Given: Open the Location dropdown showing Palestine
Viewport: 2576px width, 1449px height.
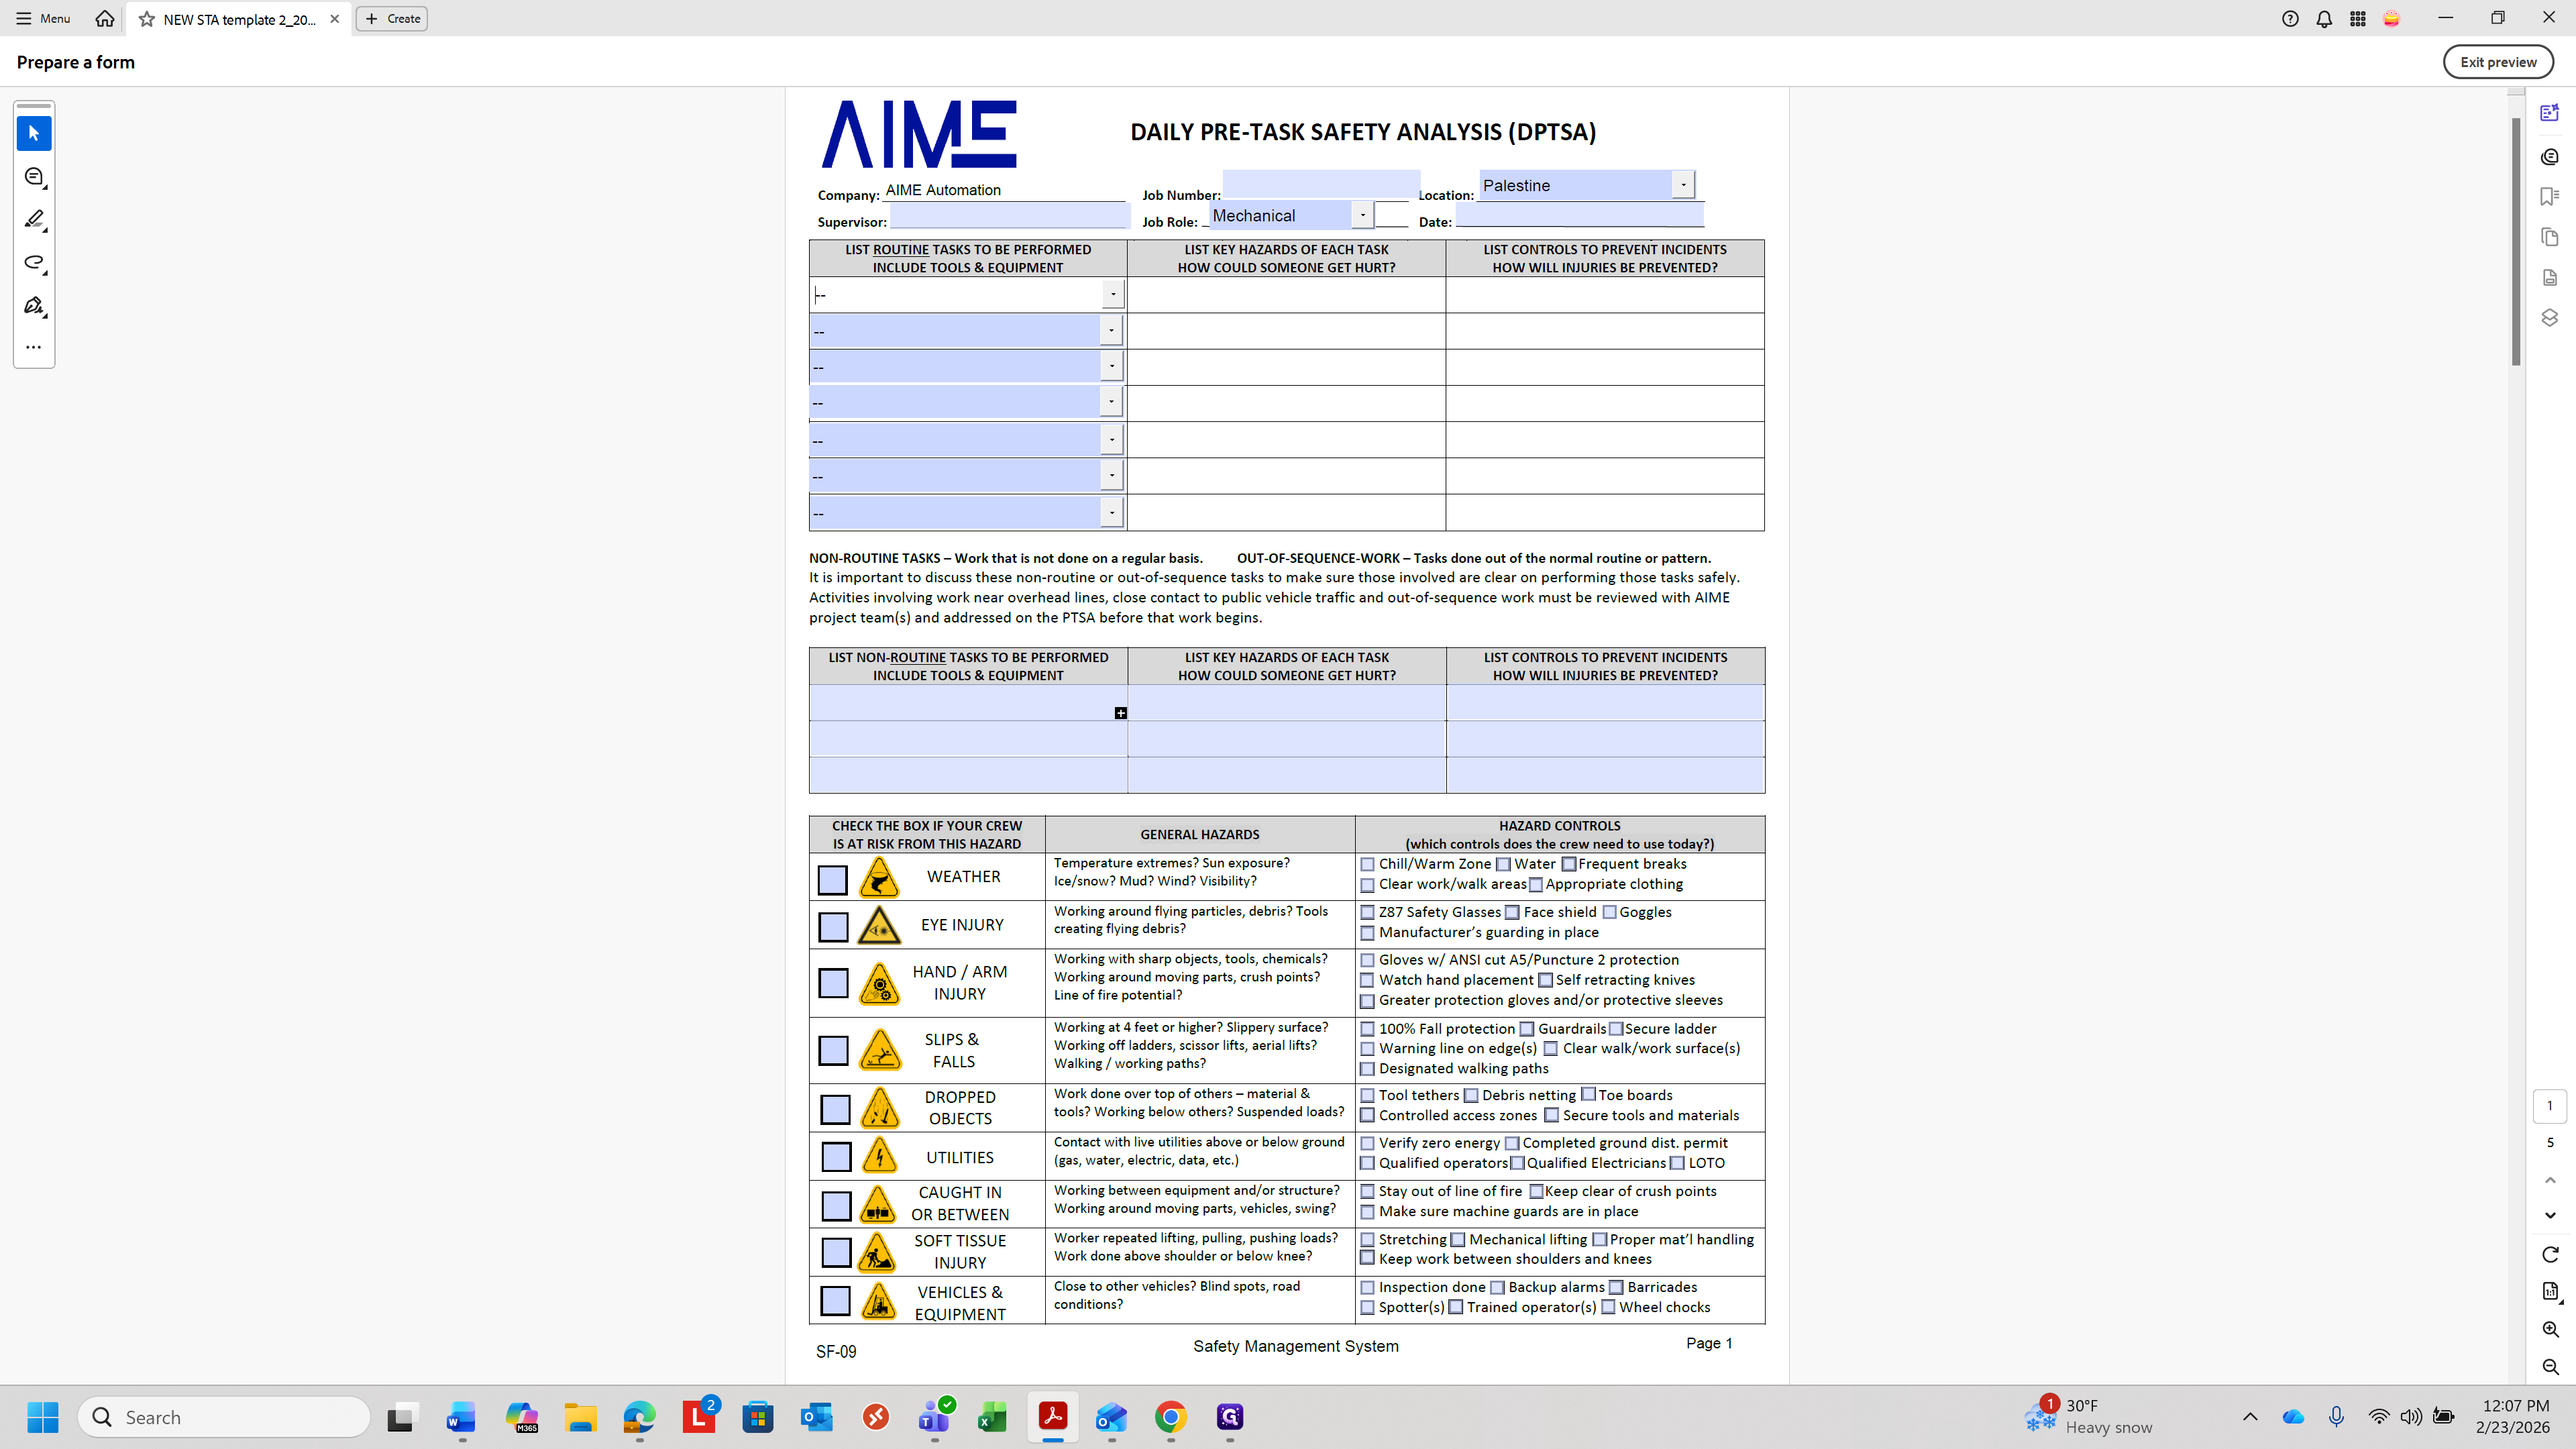Looking at the screenshot, I should (1683, 184).
